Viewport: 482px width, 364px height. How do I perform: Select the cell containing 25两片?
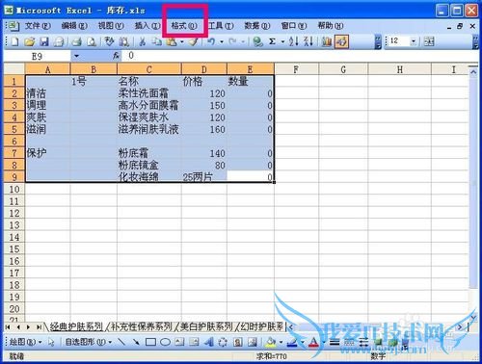click(x=204, y=177)
